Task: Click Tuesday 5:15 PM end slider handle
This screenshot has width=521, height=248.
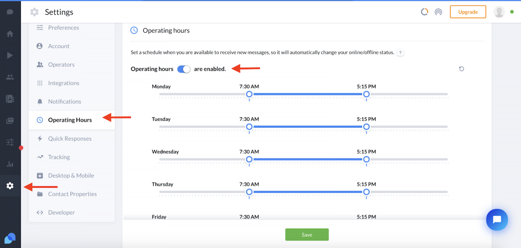Action: coord(366,127)
